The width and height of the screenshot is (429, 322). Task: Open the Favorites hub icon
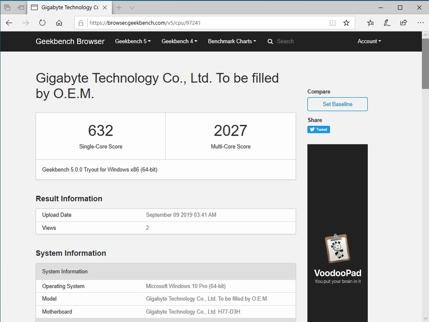click(370, 23)
